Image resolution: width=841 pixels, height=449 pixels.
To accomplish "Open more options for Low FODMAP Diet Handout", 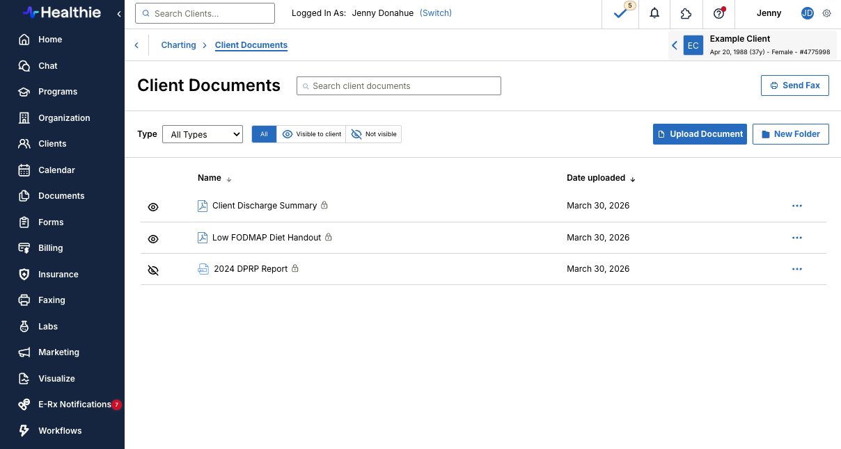I will tap(796, 238).
